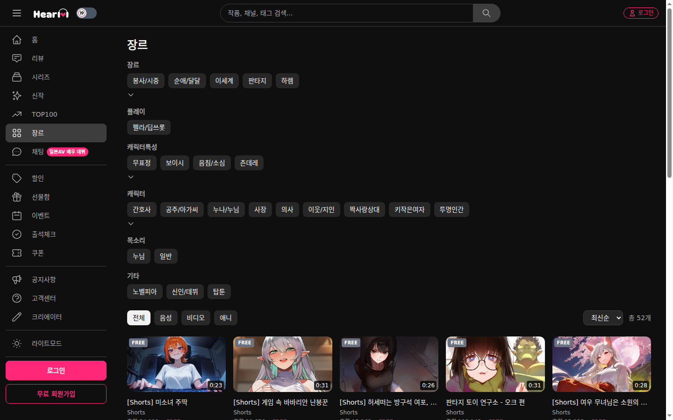Click the Heart logo in header
The image size is (673, 420).
click(51, 14)
